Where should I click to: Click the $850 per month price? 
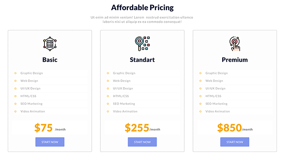(235, 128)
